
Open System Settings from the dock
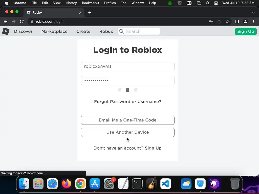click(x=109, y=184)
